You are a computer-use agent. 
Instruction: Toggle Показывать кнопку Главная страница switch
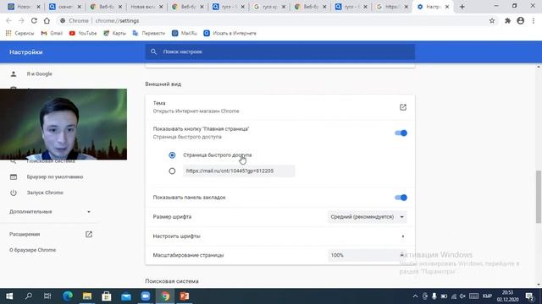point(401,133)
